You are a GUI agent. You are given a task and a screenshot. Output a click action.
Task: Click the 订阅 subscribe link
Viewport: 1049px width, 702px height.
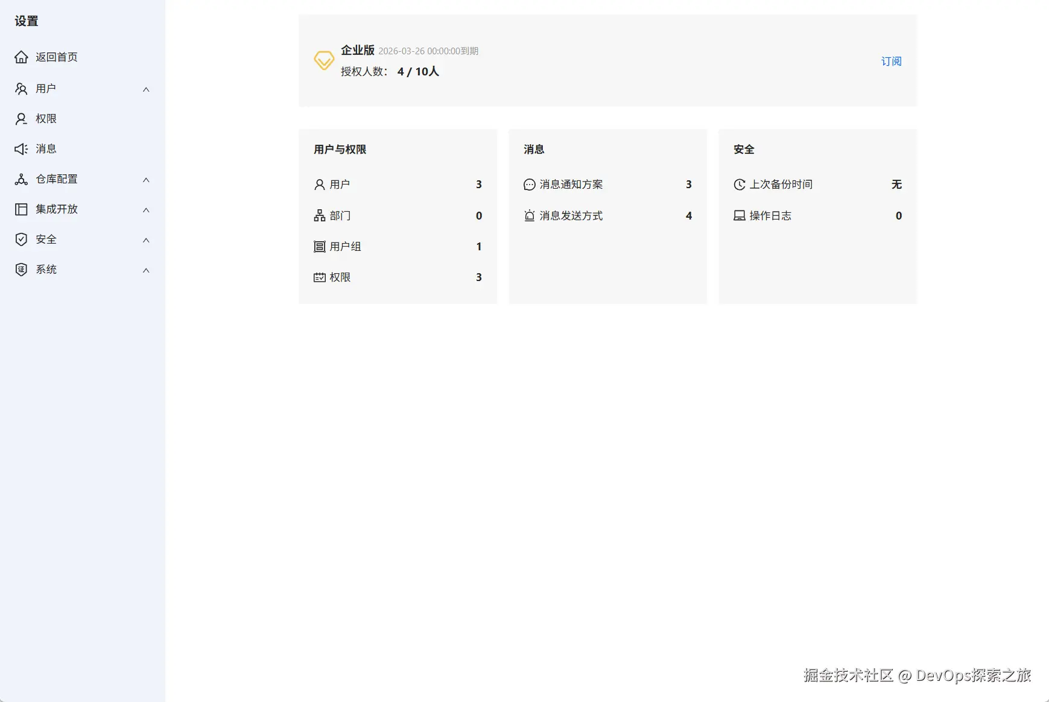click(x=891, y=62)
